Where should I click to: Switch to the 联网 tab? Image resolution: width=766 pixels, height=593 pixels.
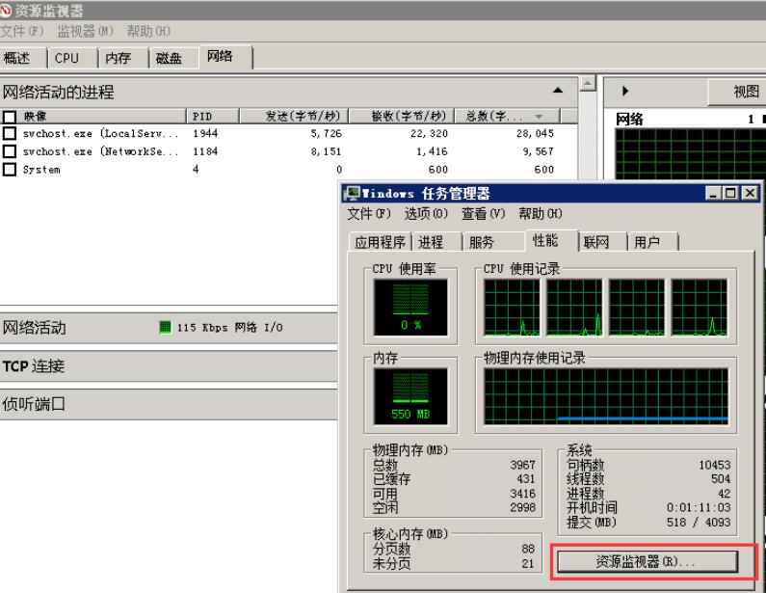pos(602,242)
